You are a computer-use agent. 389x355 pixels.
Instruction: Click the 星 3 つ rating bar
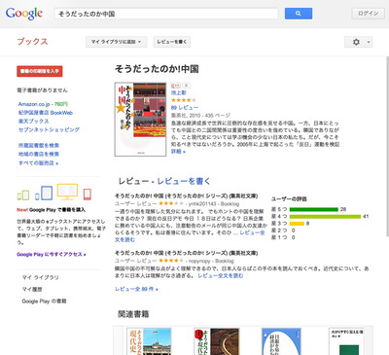[297, 224]
